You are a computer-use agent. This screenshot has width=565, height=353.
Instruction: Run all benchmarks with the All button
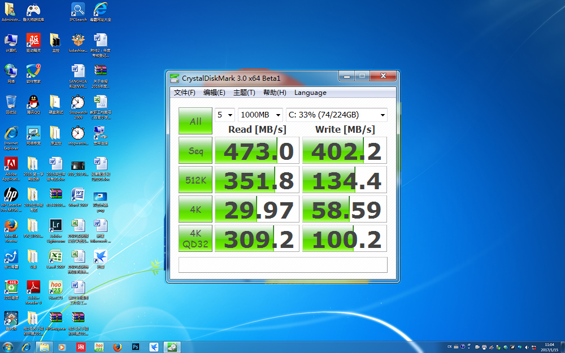[x=195, y=121]
